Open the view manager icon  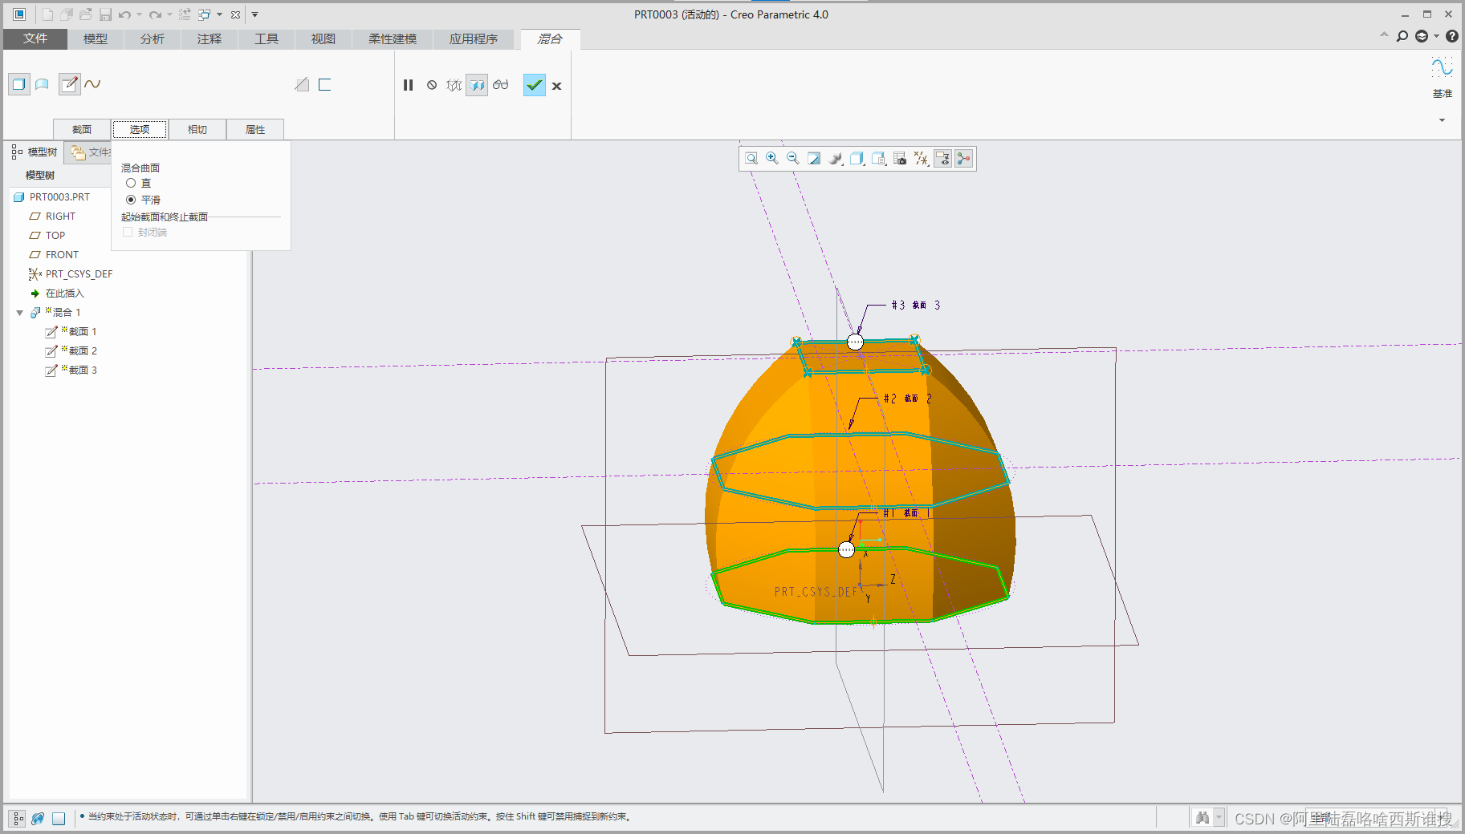879,159
